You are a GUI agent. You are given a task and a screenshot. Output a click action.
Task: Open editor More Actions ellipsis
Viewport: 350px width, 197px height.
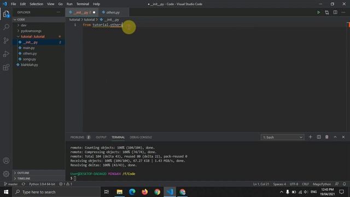pos(343,12)
